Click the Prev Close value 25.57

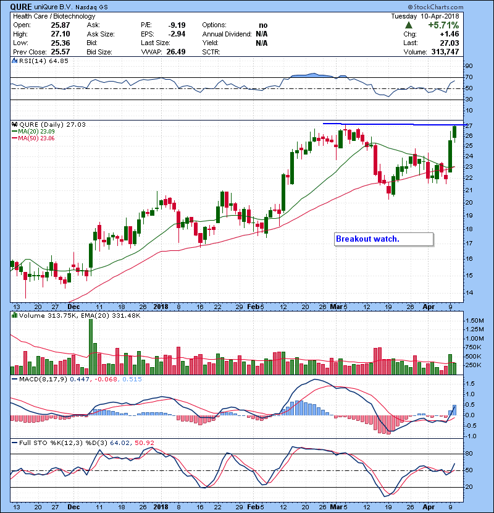click(x=60, y=52)
